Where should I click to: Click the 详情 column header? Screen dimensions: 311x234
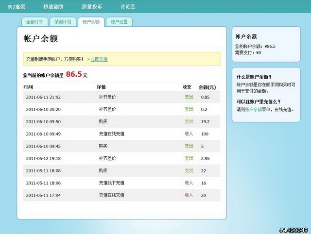[x=101, y=87]
